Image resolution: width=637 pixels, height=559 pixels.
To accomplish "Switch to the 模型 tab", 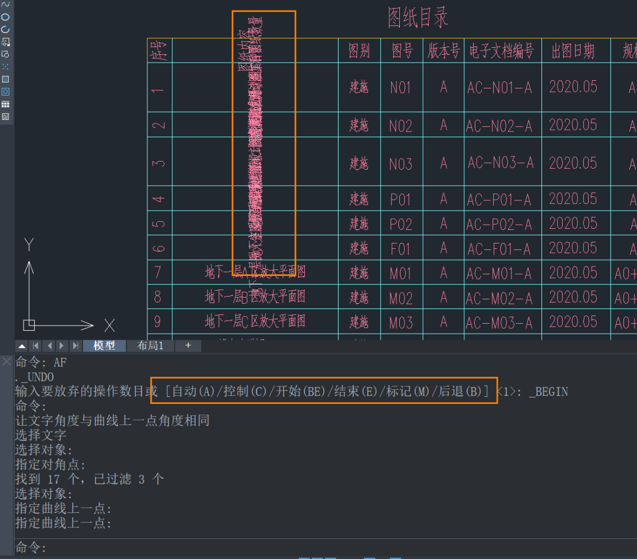I will coord(104,346).
